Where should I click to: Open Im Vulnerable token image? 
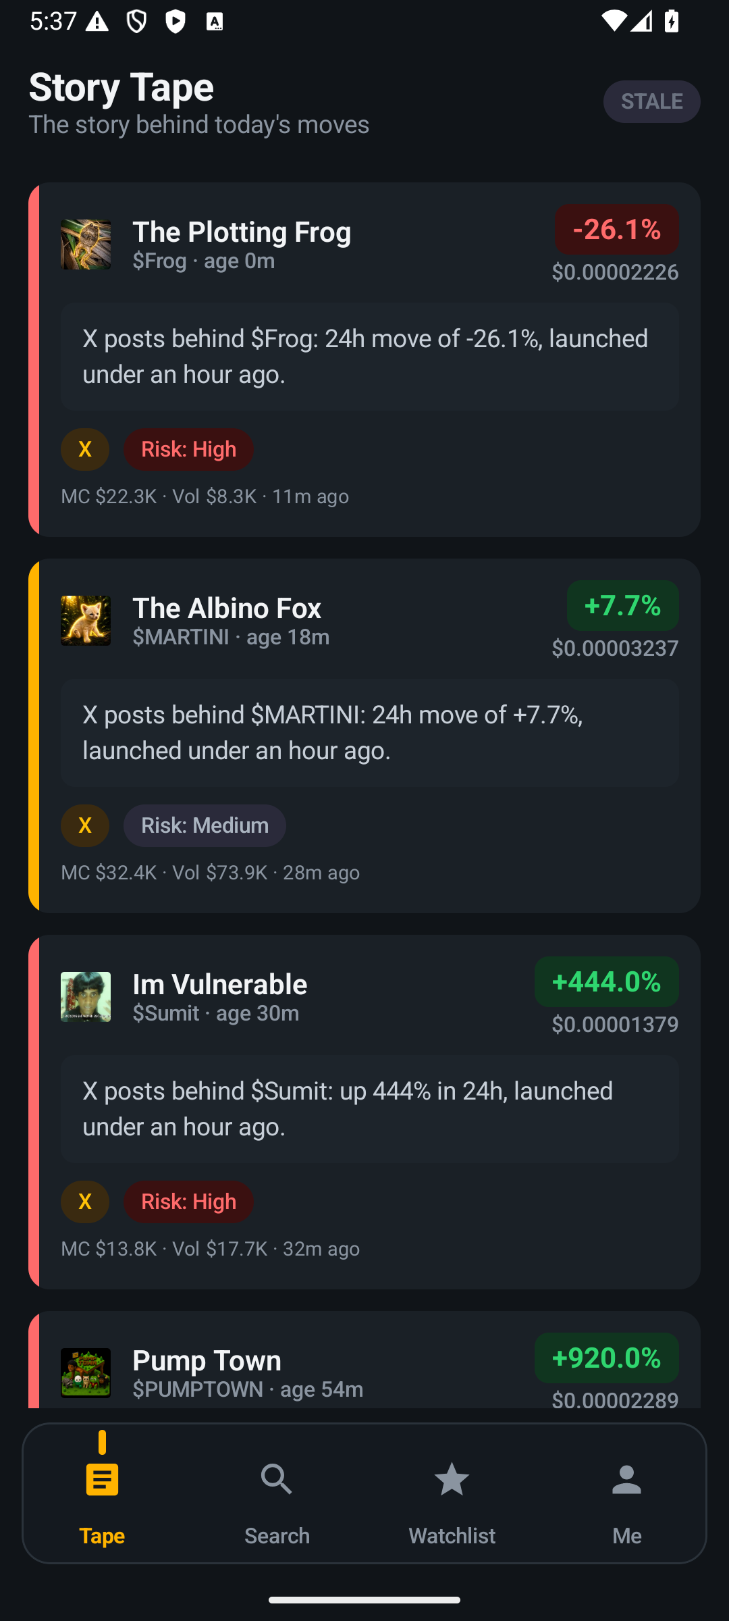tap(86, 997)
